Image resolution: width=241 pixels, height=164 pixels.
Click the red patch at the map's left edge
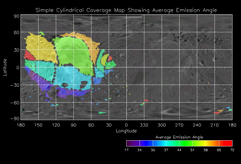29,55
